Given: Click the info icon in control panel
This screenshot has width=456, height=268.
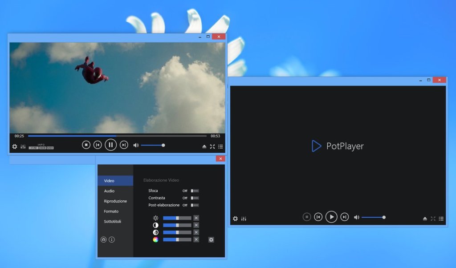Looking at the screenshot, I should click(112, 240).
